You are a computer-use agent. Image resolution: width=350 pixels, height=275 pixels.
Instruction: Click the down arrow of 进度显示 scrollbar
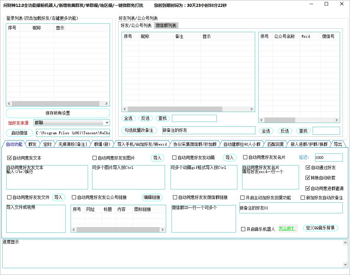tap(345, 264)
